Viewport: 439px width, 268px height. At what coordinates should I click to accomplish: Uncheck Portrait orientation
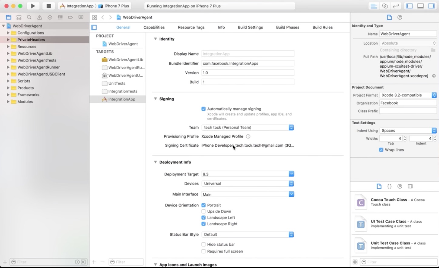pos(203,205)
